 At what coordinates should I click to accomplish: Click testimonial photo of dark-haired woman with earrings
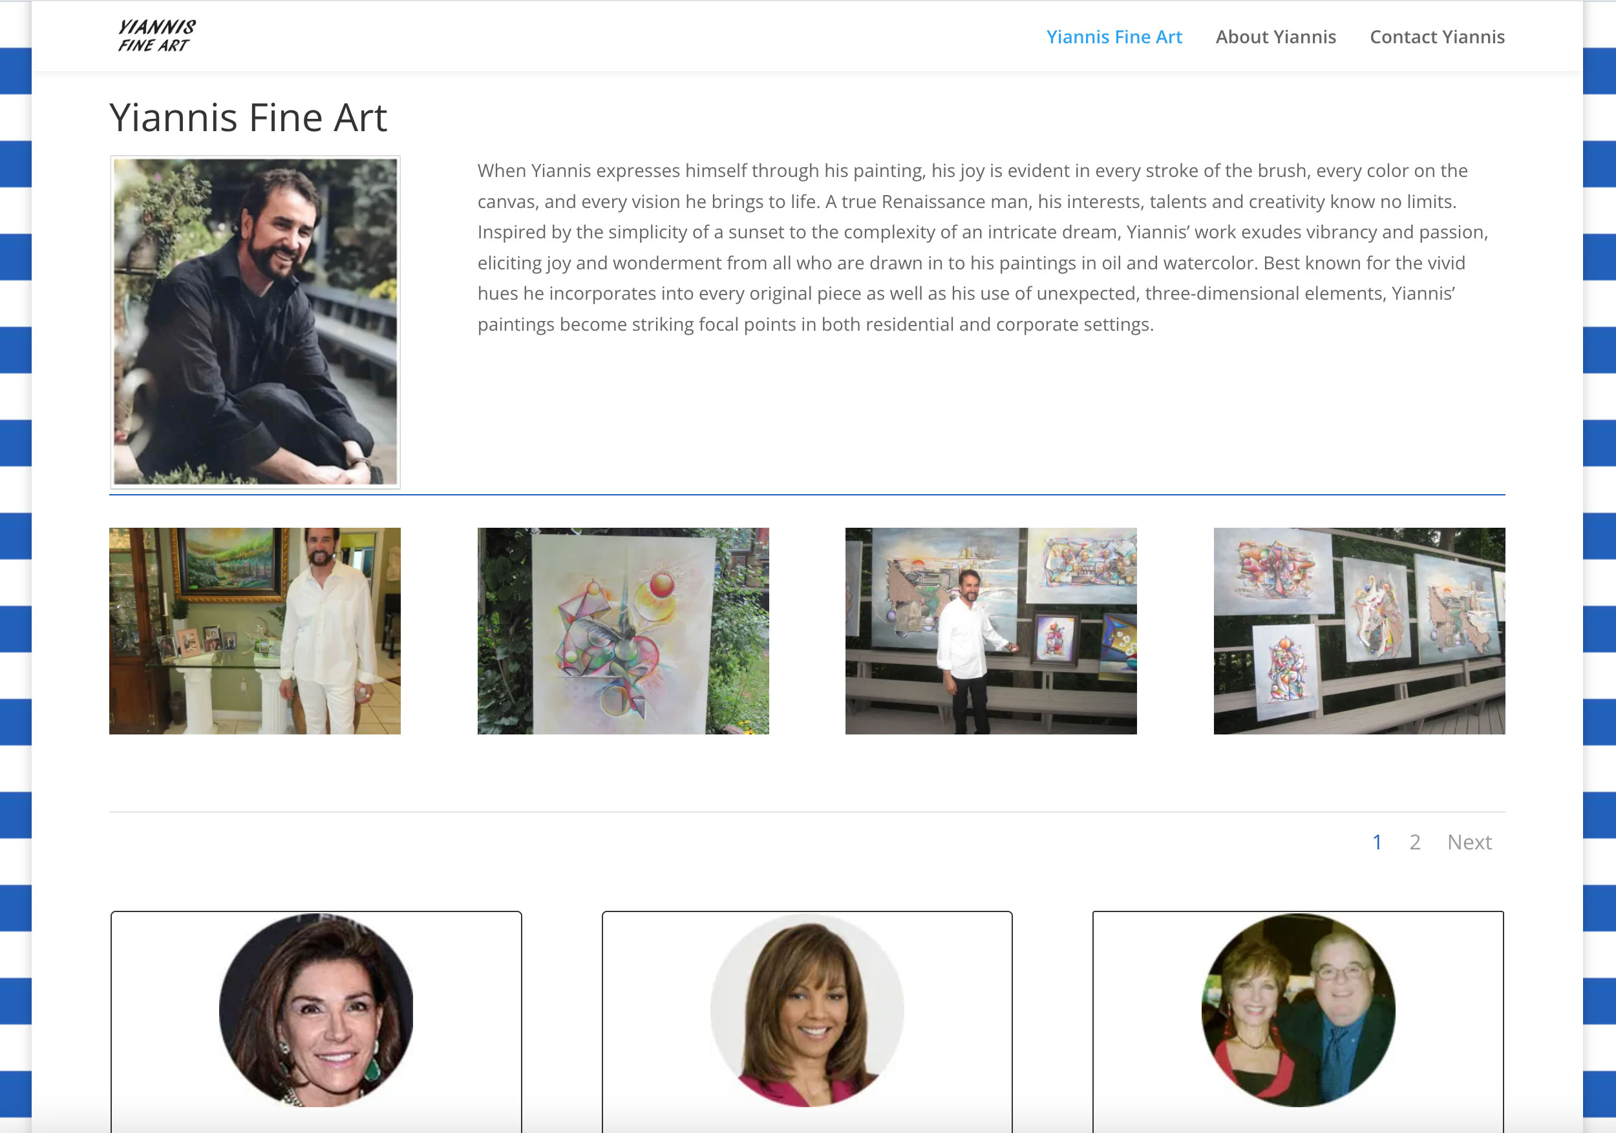click(316, 1010)
